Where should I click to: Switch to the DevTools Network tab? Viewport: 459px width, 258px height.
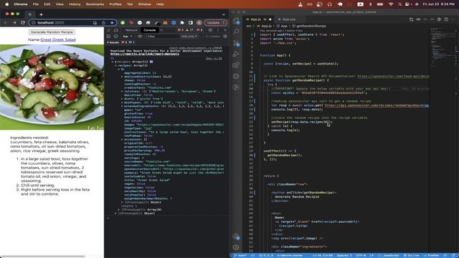[x=131, y=30]
